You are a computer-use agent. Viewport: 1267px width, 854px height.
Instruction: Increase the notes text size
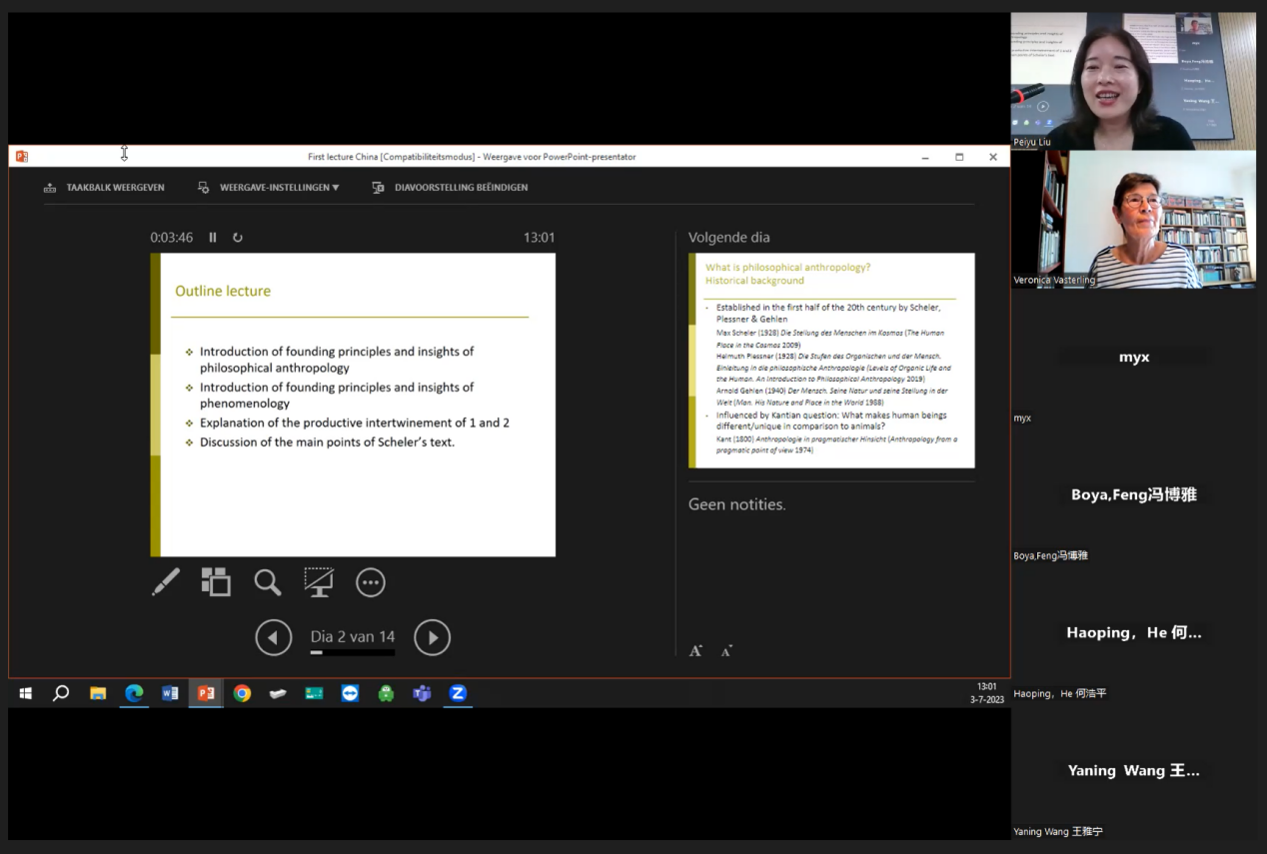tap(695, 651)
